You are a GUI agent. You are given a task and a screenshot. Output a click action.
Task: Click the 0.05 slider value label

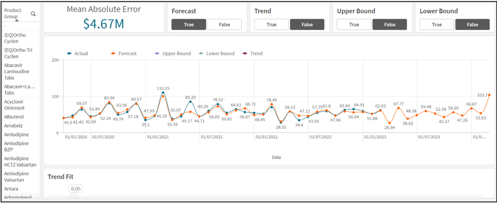pos(76,189)
